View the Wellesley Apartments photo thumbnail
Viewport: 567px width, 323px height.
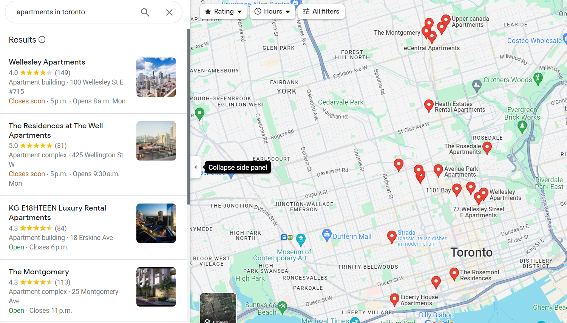coord(156,77)
